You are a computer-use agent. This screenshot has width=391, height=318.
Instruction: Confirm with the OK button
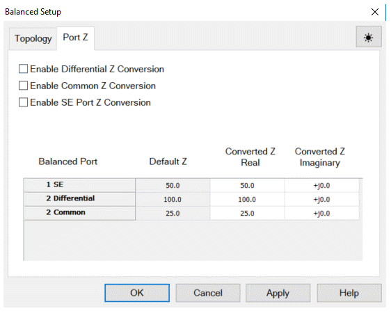point(137,293)
